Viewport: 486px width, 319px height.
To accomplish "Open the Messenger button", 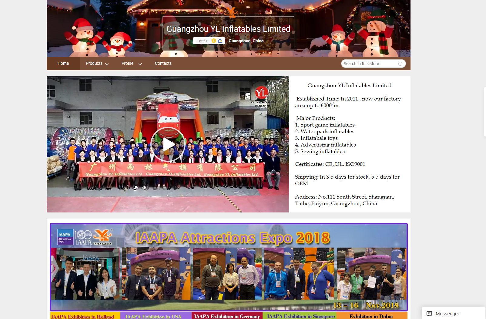I will (454, 314).
